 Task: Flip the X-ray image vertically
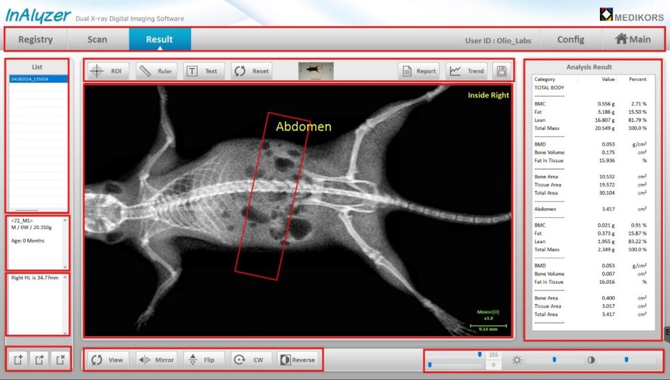coord(204,360)
